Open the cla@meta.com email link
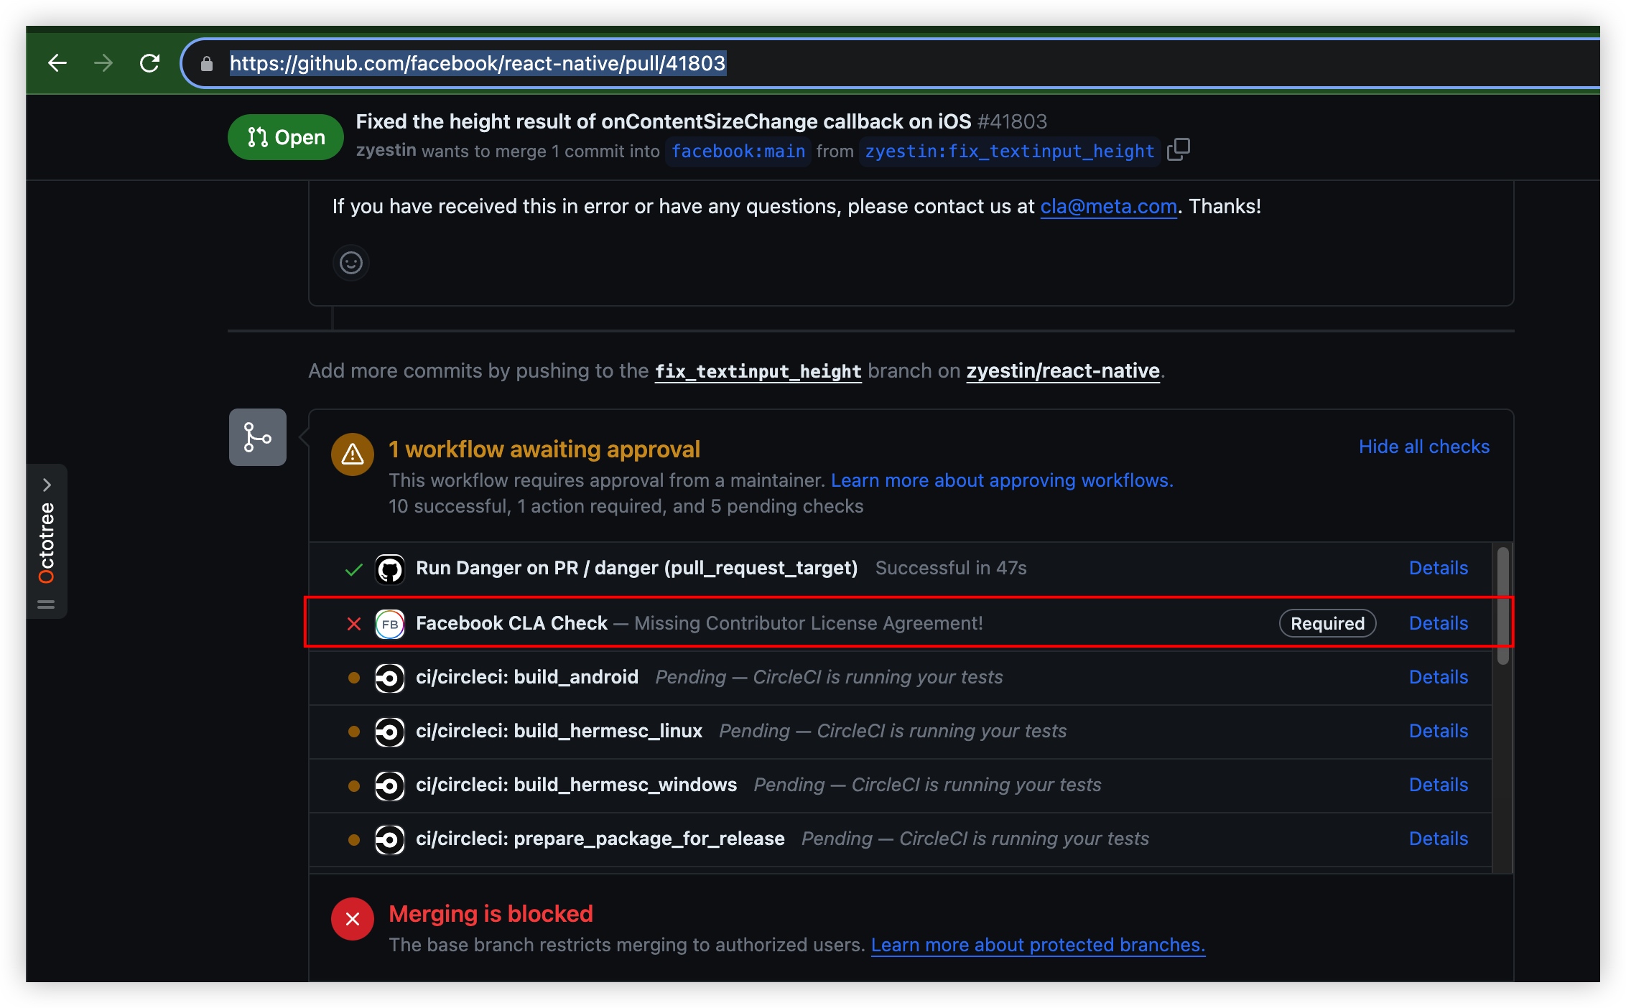This screenshot has width=1626, height=1008. pos(1108,207)
